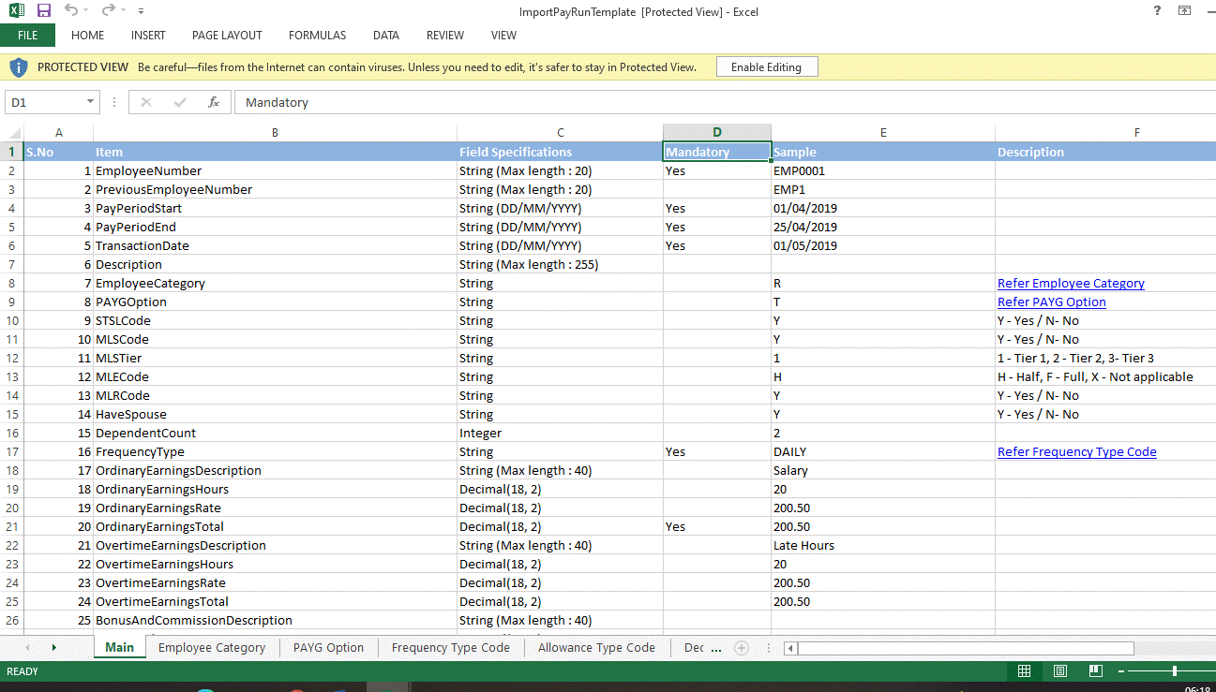
Task: Redo the last action
Action: (x=107, y=11)
